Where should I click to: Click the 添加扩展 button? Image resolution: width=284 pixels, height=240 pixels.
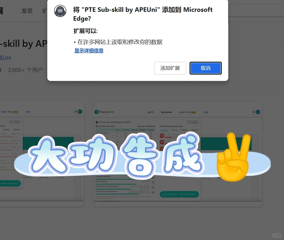pos(170,68)
